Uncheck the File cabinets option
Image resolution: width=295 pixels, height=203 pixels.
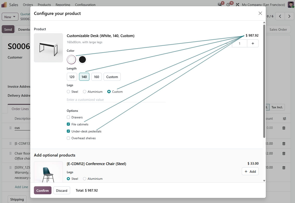click(x=68, y=124)
